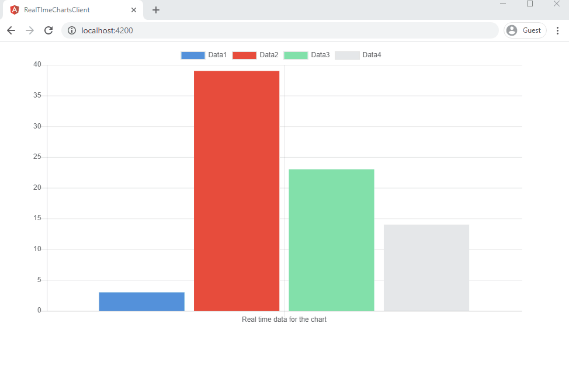Screen dimensions: 569x368
Task: Maximize the browser window
Action: pyautogui.click(x=530, y=4)
